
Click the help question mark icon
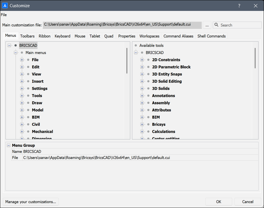[x=239, y=5]
